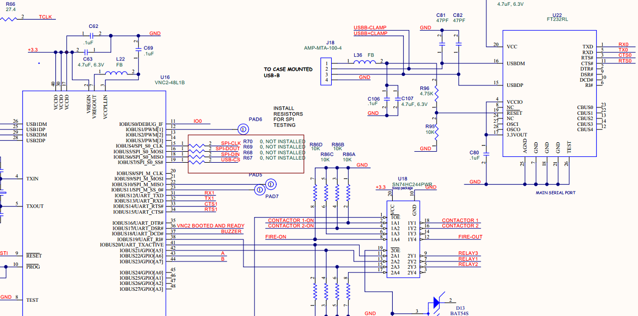Select the R95 10K resistor symbol
This screenshot has height=316, width=638.
tap(437, 131)
